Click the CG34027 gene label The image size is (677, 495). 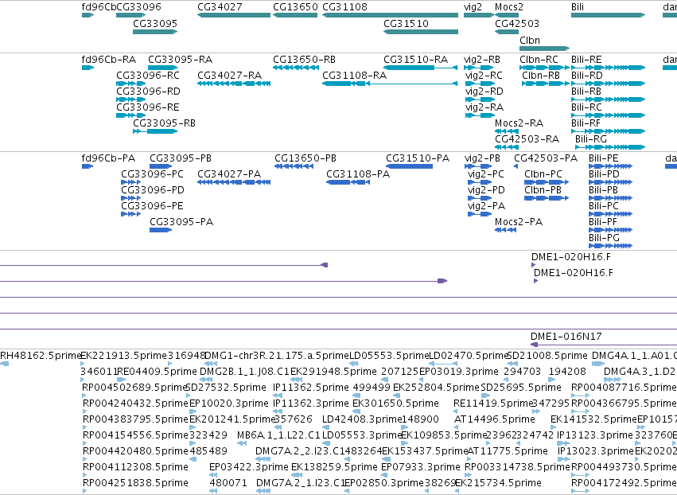point(220,7)
